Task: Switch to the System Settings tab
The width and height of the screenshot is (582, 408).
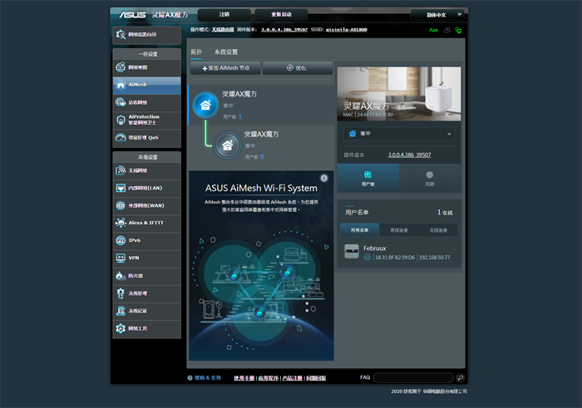Action: (x=226, y=52)
